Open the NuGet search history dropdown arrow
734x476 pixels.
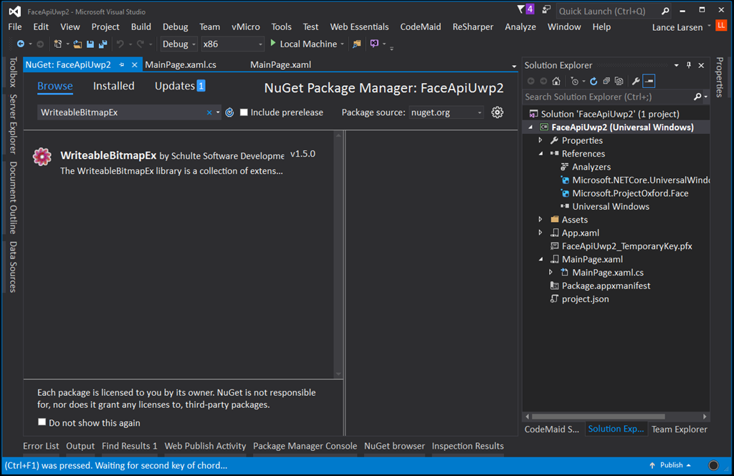coord(218,112)
